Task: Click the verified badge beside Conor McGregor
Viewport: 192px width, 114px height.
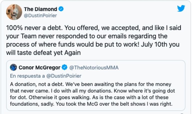Action: pos(64,67)
